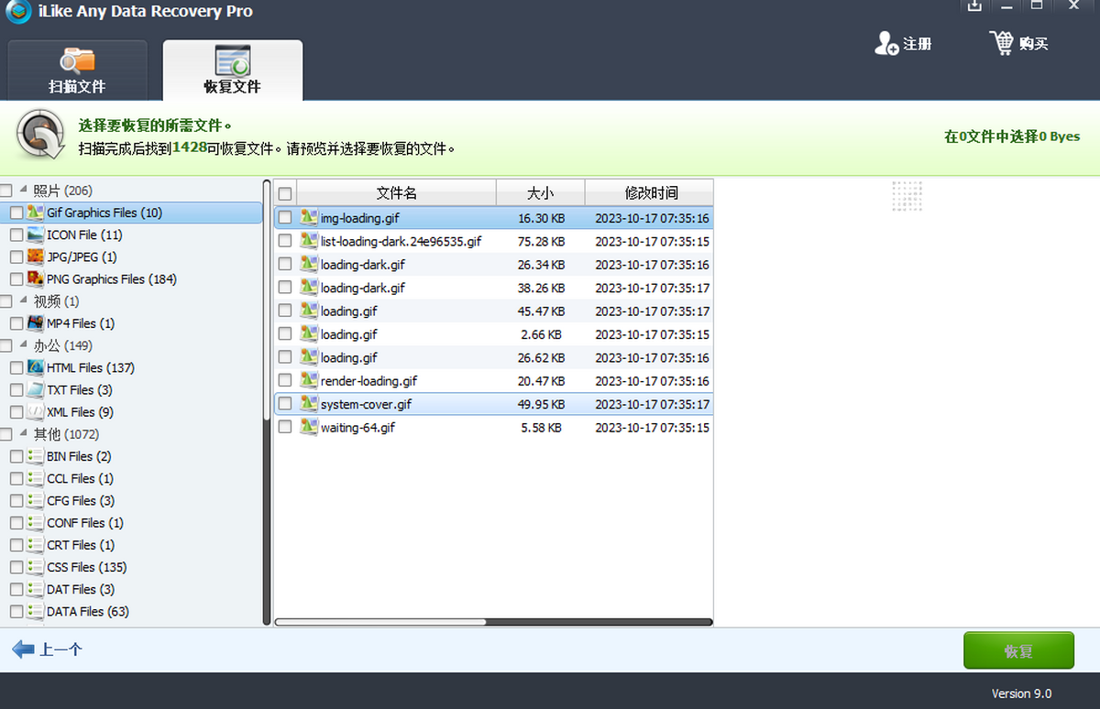Image resolution: width=1100 pixels, height=709 pixels.
Task: Check the img-loading.gif checkbox
Action: tap(285, 218)
